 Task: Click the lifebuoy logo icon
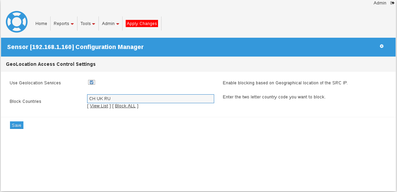pyautogui.click(x=17, y=22)
